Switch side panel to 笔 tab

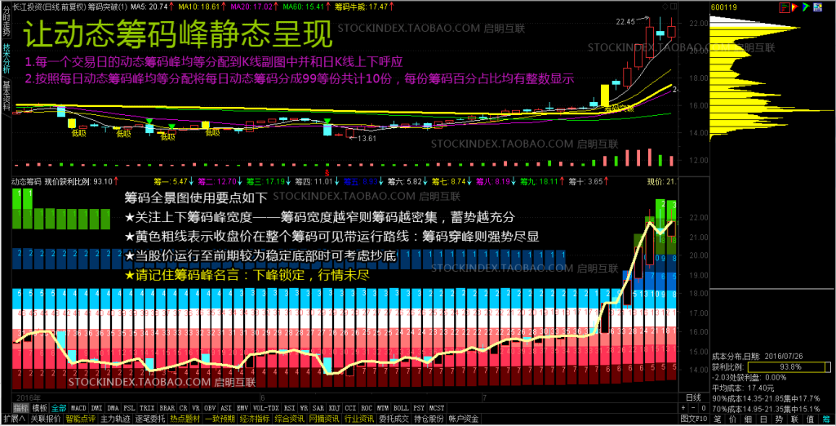tap(718, 419)
